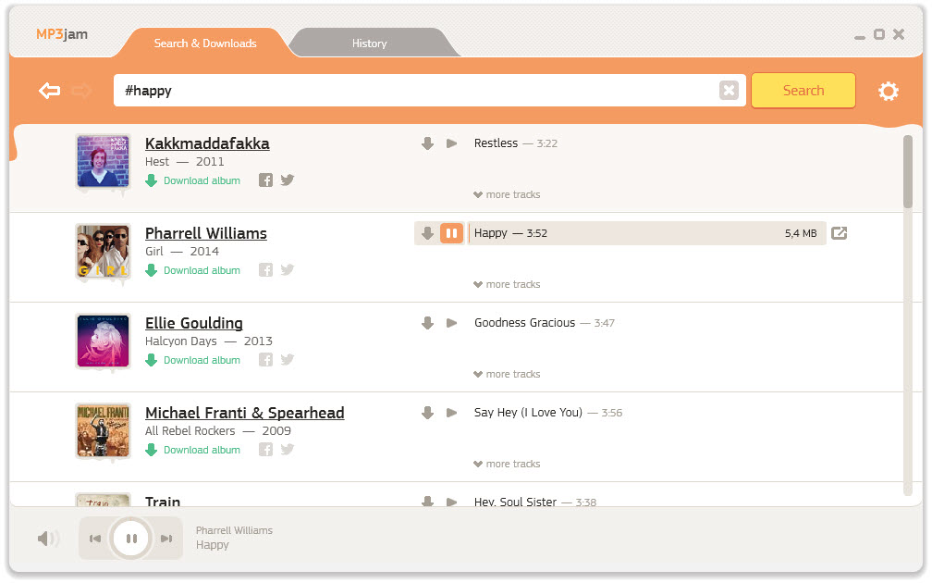Skip to next track in player
The image size is (932, 583).
[x=166, y=539]
